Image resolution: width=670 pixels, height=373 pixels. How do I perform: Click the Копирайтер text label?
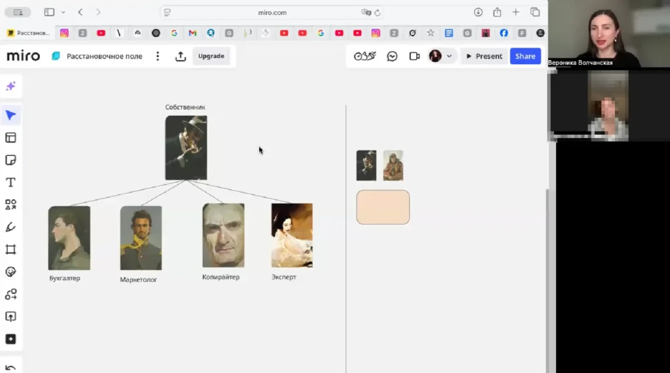221,277
